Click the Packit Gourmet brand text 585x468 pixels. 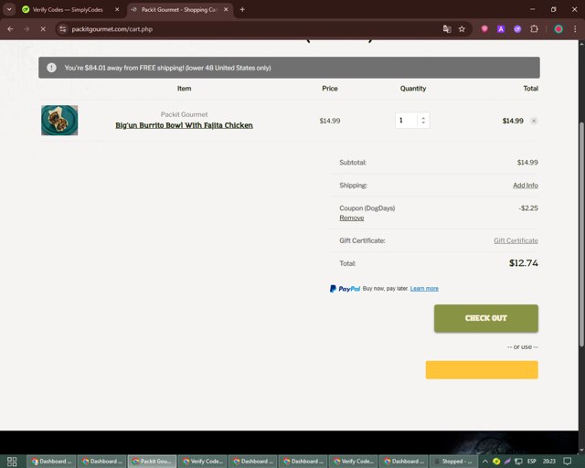click(184, 114)
